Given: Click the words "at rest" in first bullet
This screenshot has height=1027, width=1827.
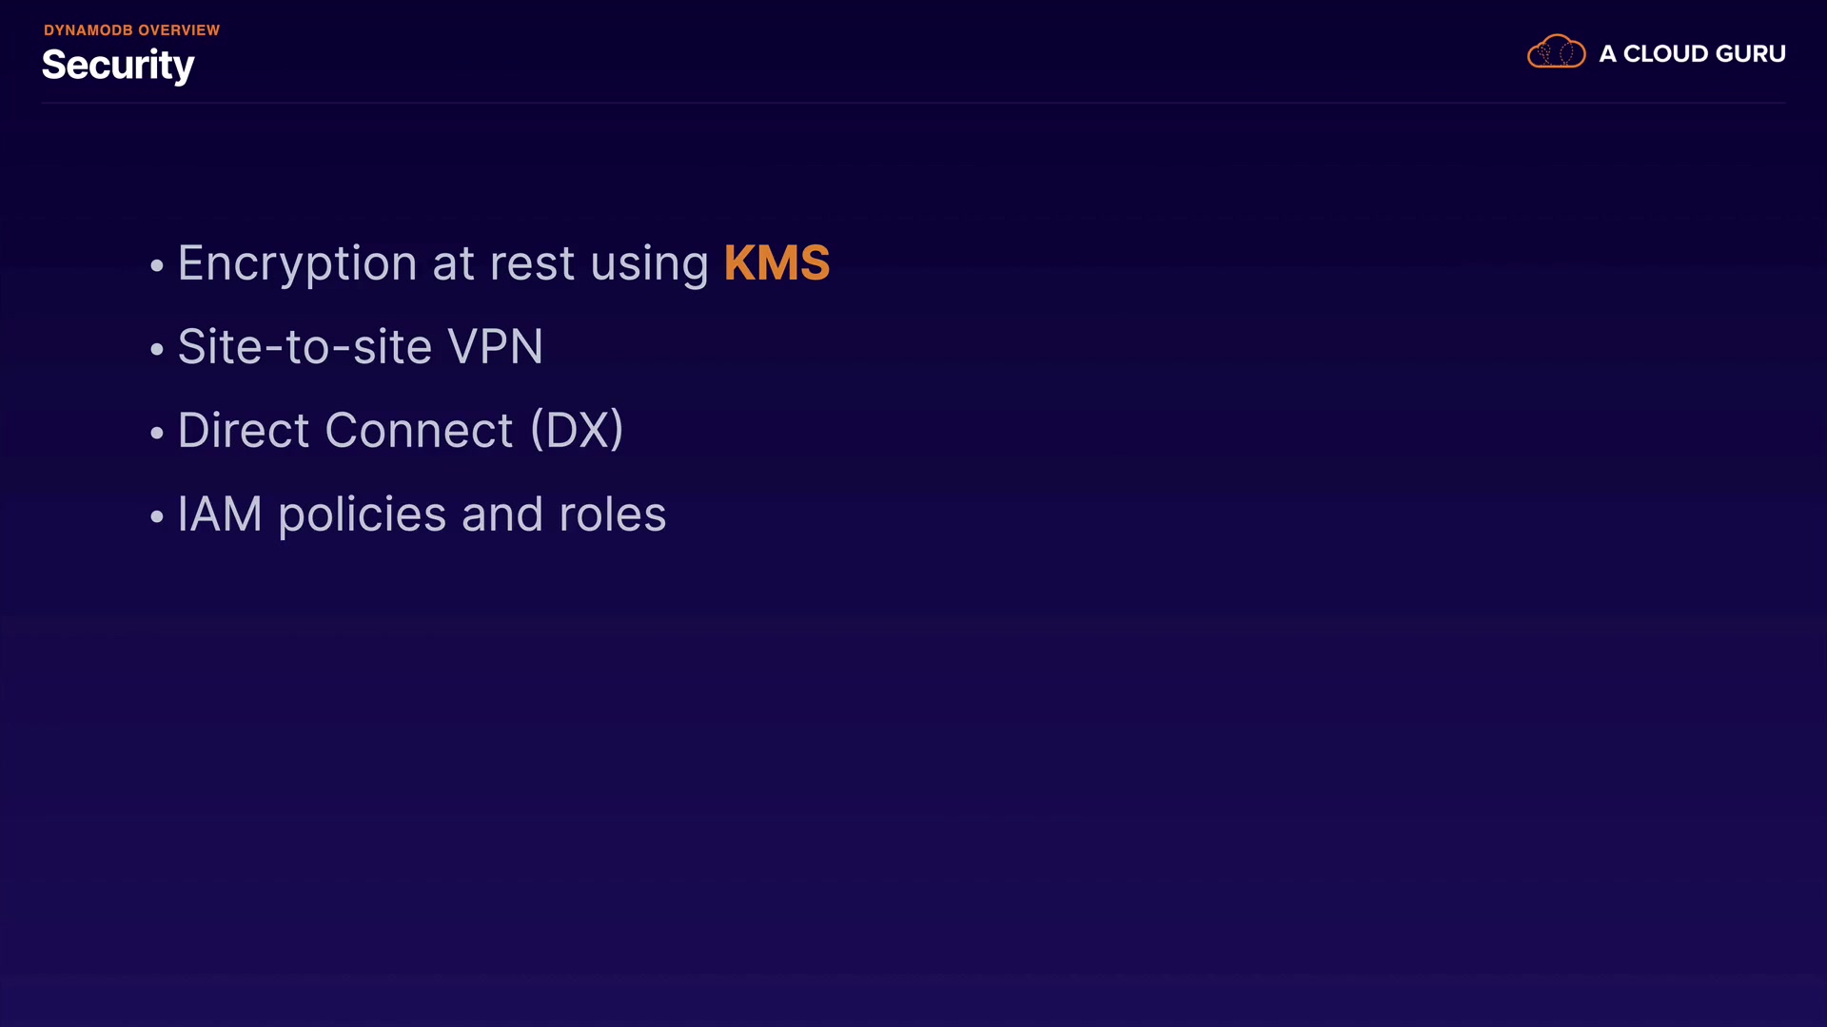Looking at the screenshot, I should click(503, 263).
